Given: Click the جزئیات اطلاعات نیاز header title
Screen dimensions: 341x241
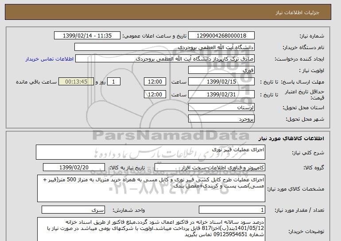Looking at the screenshot, I should [297, 12].
